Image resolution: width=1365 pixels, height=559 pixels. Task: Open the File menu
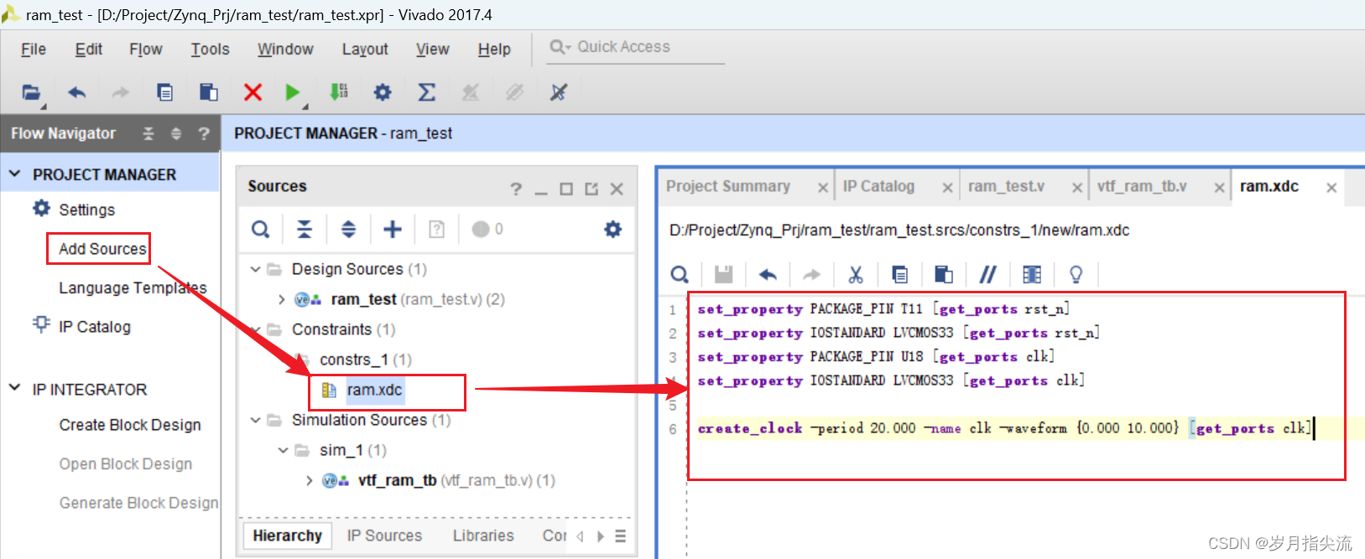pos(34,49)
